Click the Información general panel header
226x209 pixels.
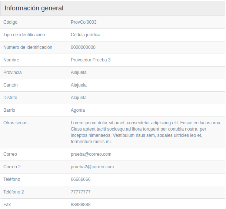[34, 8]
